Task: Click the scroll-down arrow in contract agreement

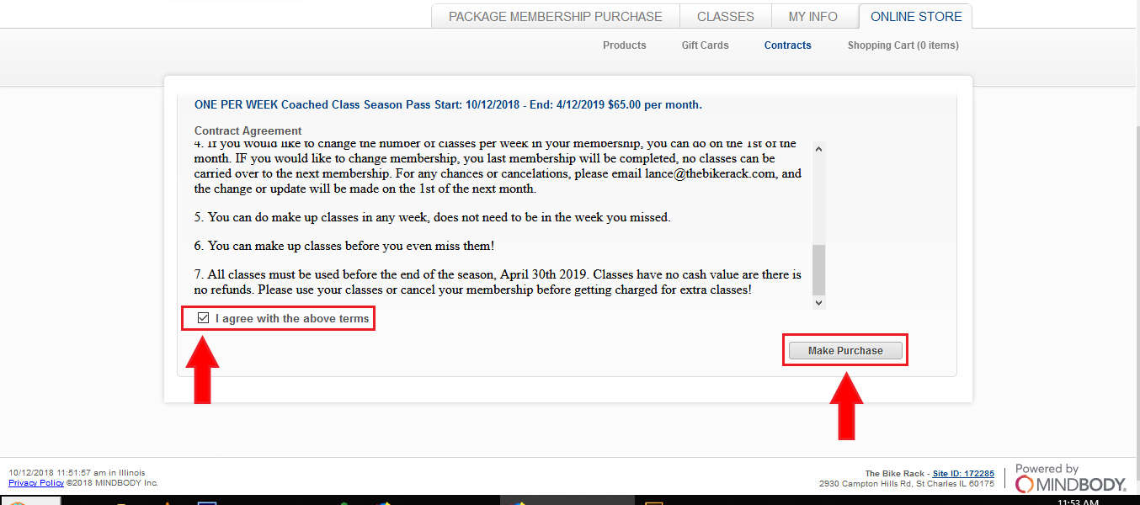Action: [x=818, y=302]
